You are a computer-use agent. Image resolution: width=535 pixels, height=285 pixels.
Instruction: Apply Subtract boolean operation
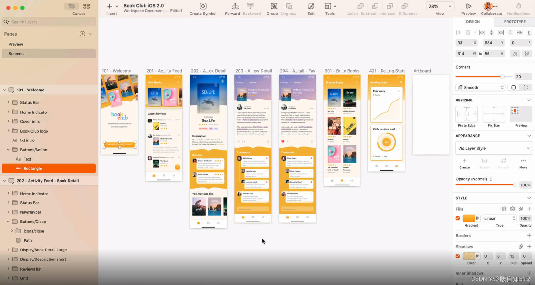click(375, 6)
